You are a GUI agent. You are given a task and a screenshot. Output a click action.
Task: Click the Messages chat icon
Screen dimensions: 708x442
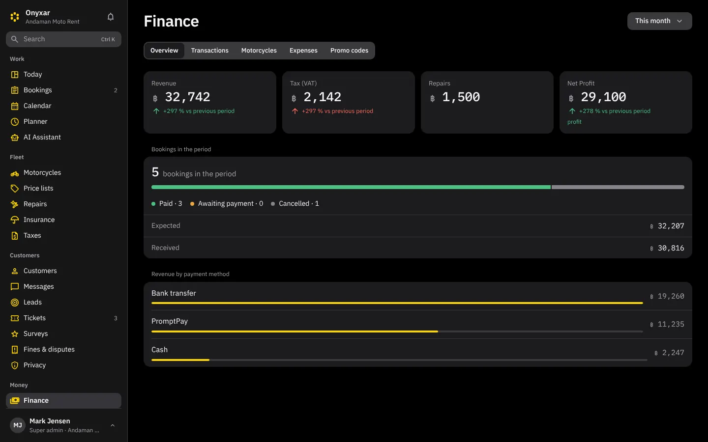tap(15, 287)
